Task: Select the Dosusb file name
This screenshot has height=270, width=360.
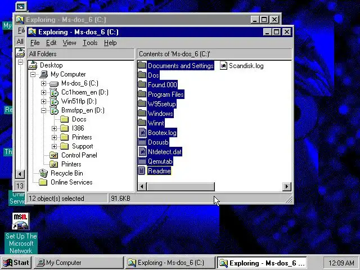Action: click(x=158, y=142)
